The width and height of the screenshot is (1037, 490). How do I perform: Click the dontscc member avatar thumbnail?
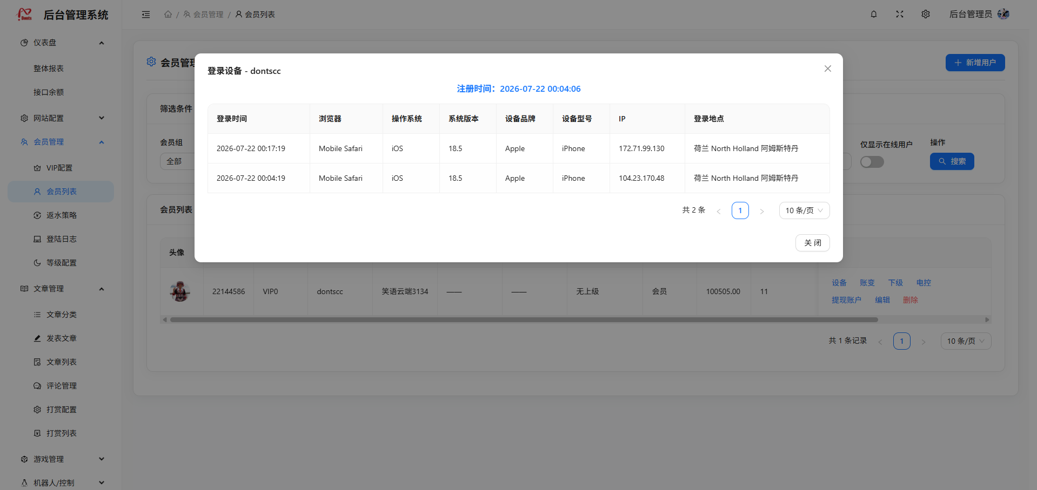tap(180, 291)
